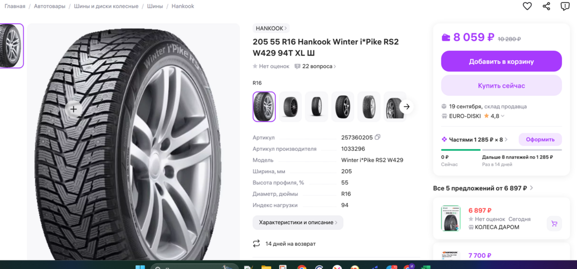Select the second tire thumbnail
Viewport: 577px width, 269px height.
[290, 107]
